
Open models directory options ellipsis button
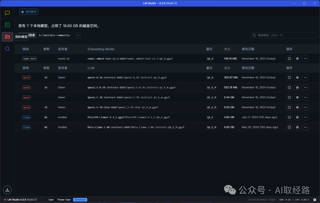tap(78, 35)
